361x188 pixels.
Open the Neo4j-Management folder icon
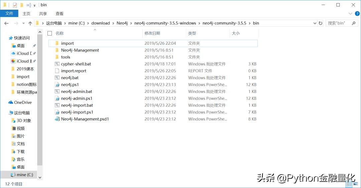[x=57, y=50]
